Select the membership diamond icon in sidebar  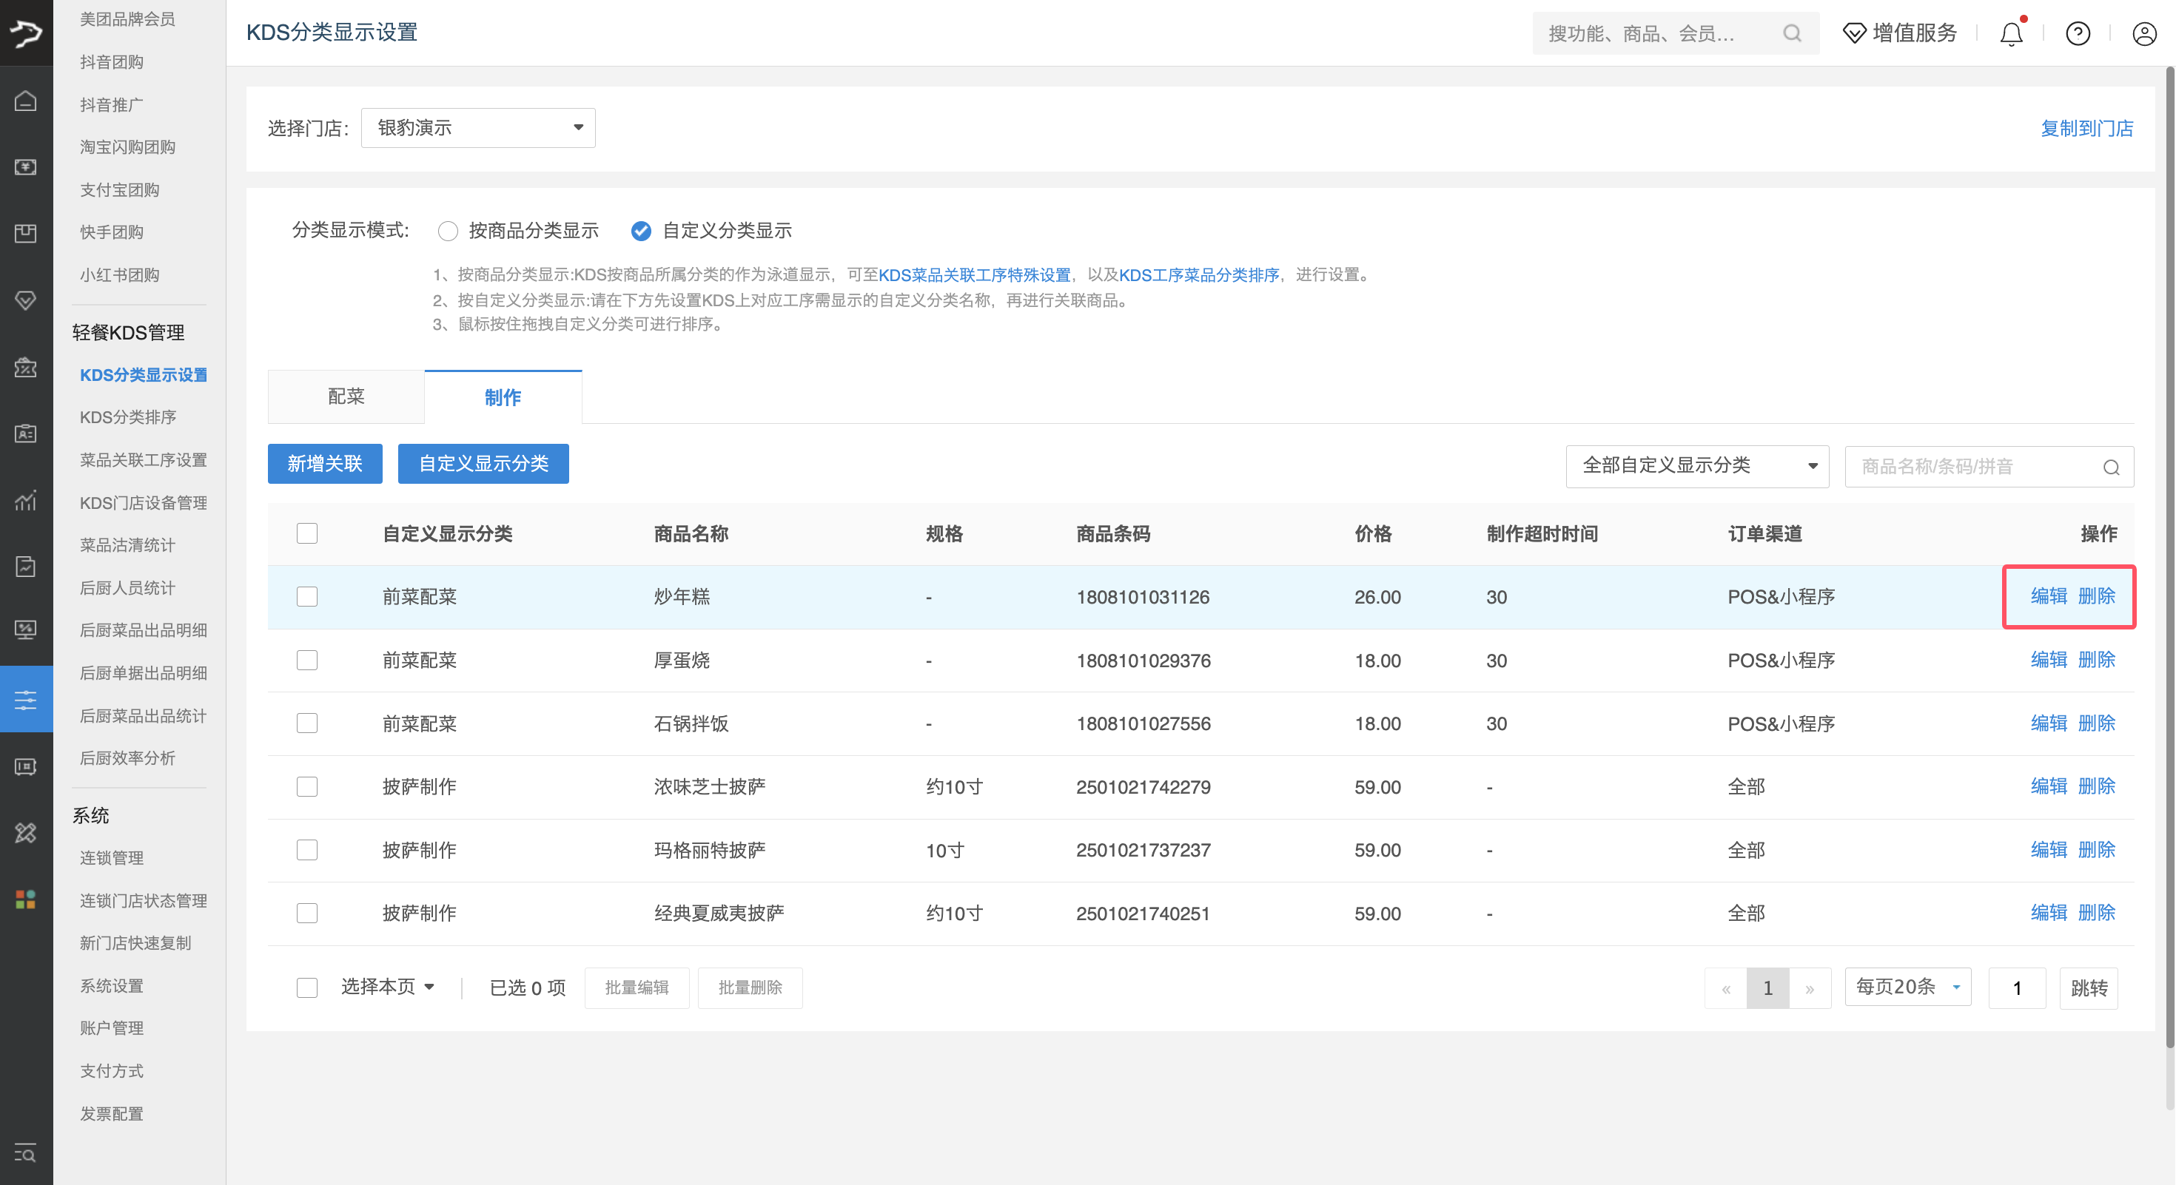pyautogui.click(x=25, y=300)
